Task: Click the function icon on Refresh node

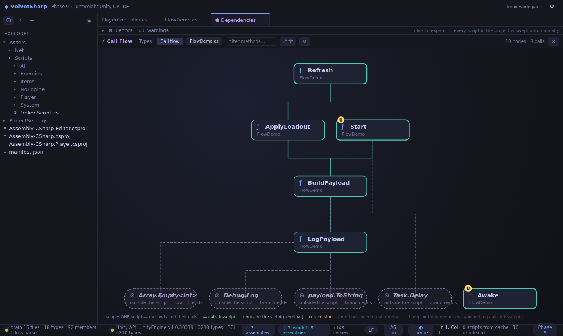Action: tap(301, 70)
